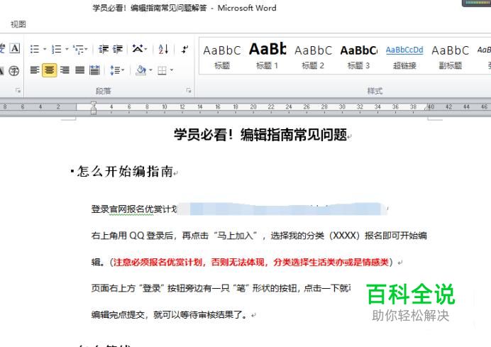Open the Shading color dropdown arrow
Viewport: 491px width, 347px height.
tap(150, 70)
